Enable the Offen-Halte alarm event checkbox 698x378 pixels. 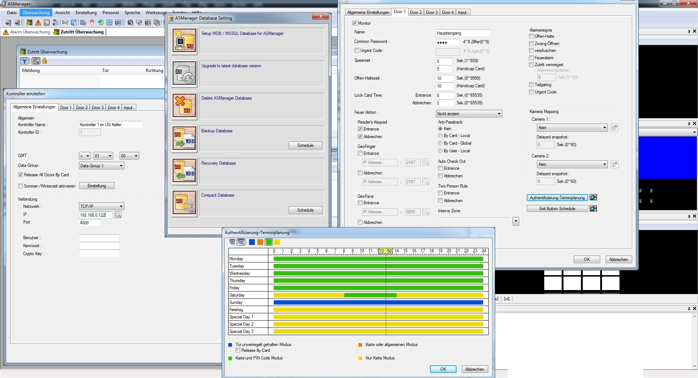531,36
